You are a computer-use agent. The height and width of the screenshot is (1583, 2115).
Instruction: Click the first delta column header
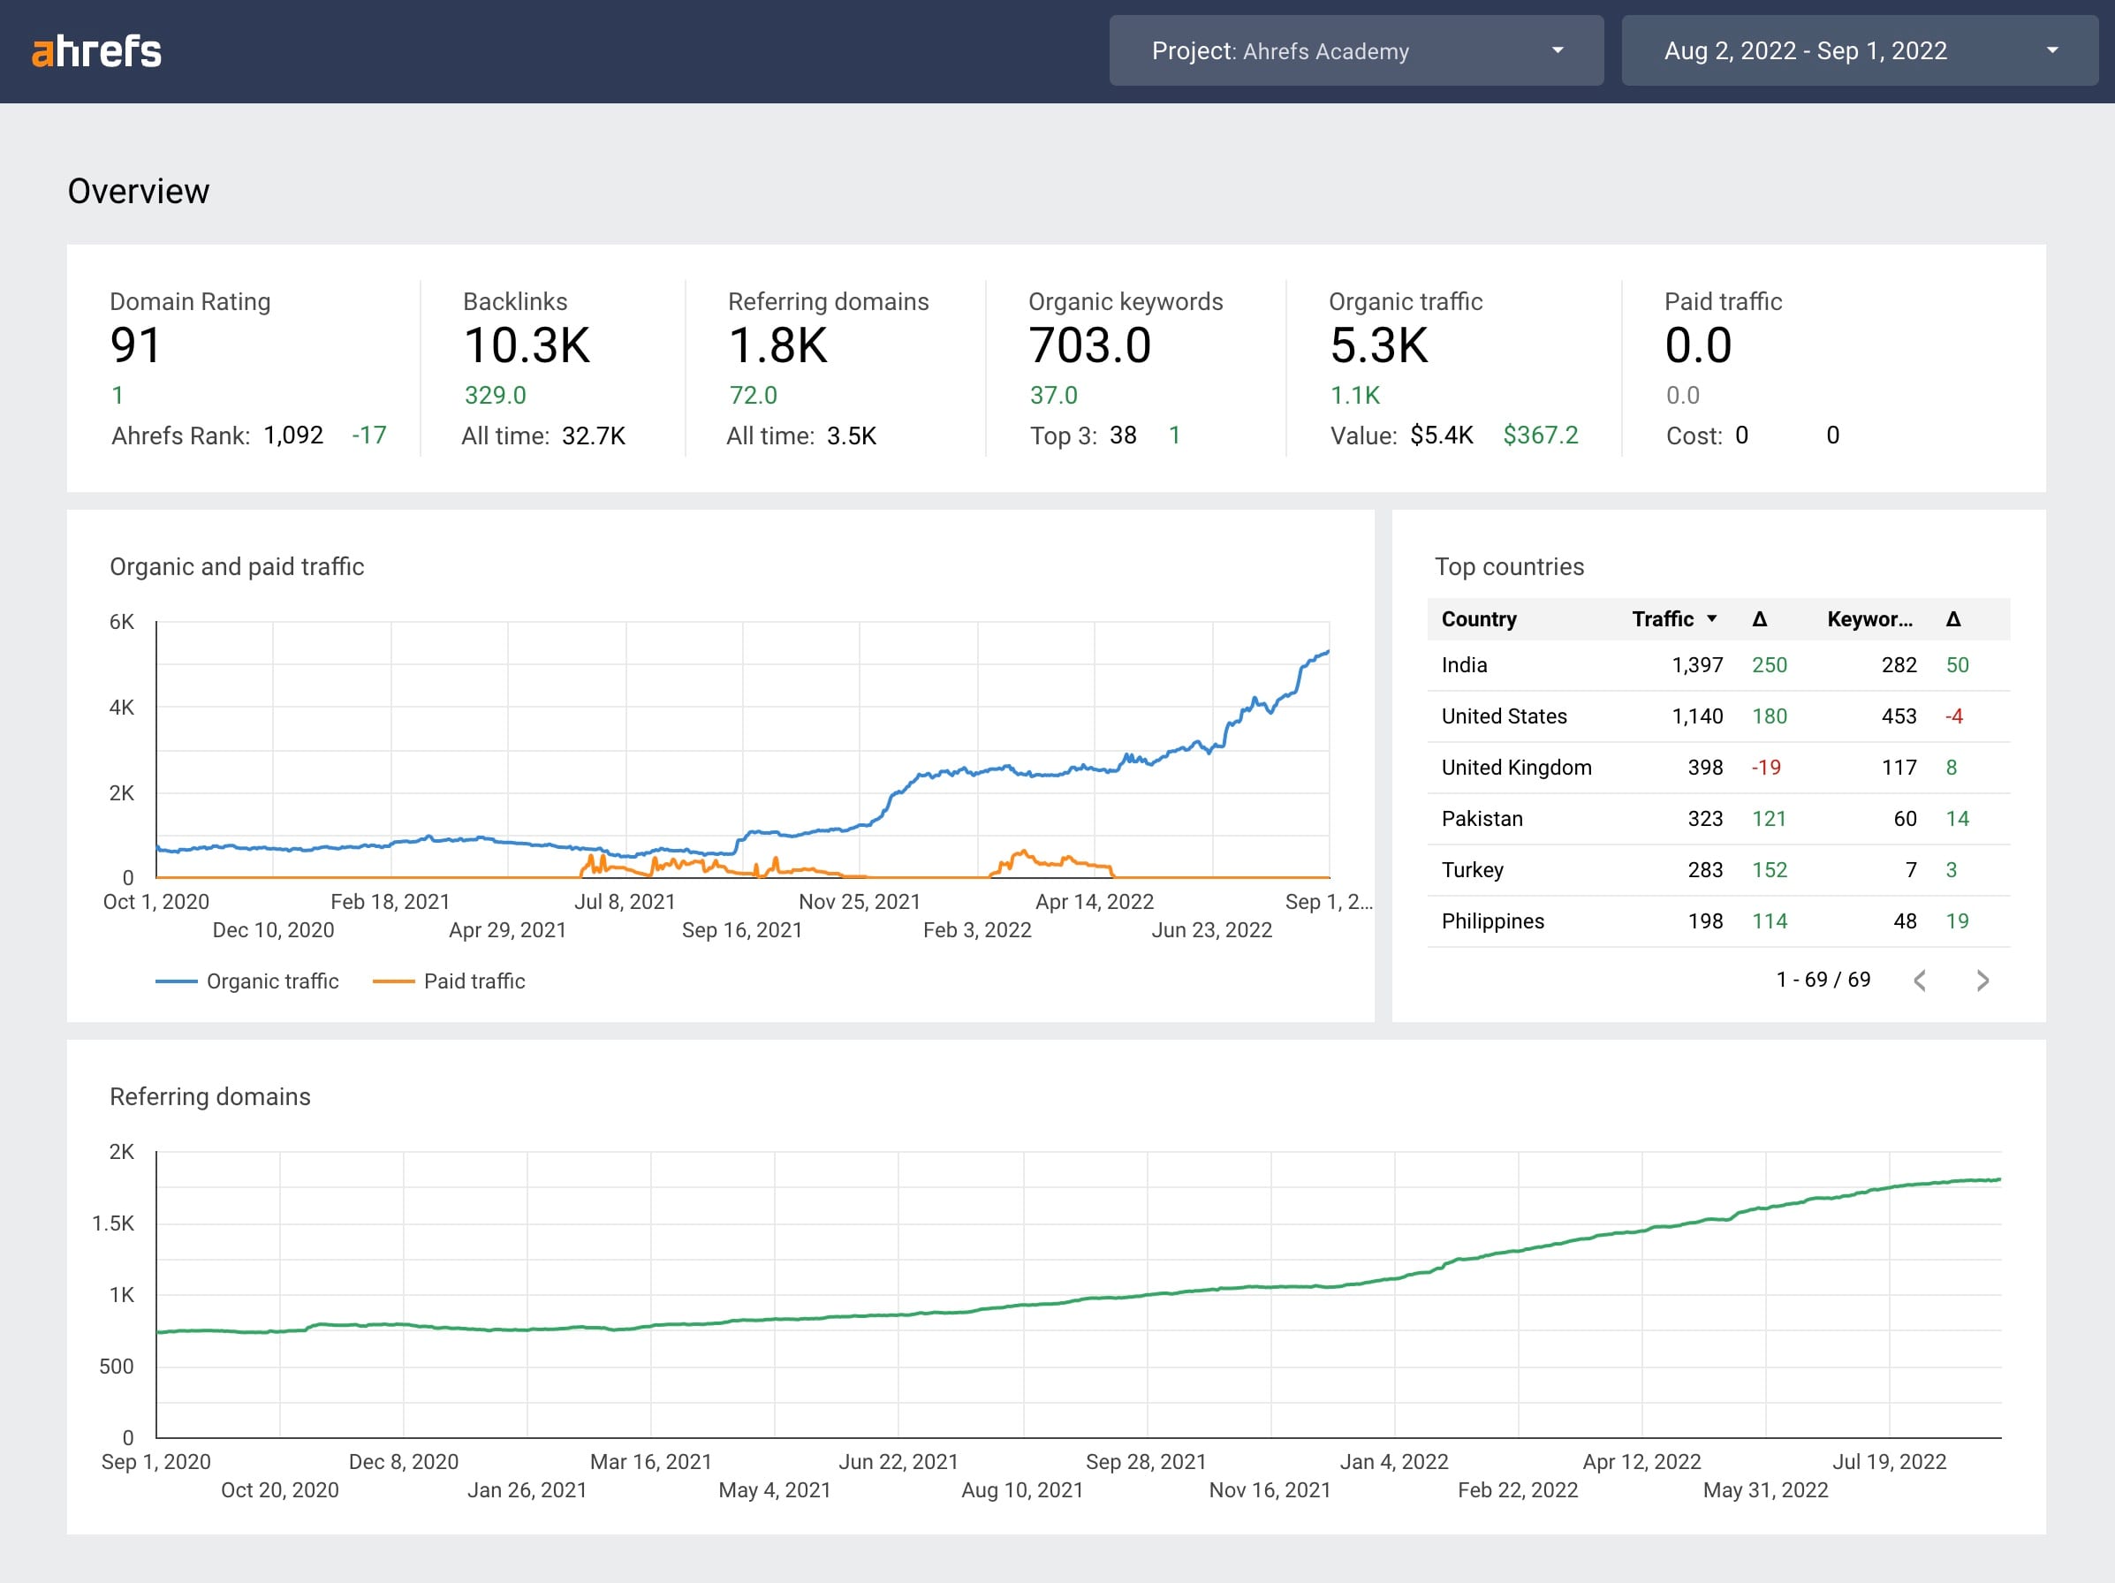click(1758, 618)
